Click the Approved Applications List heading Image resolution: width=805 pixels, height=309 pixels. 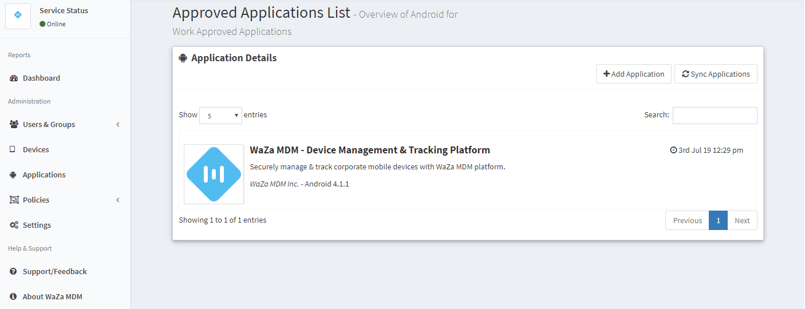[x=261, y=13]
